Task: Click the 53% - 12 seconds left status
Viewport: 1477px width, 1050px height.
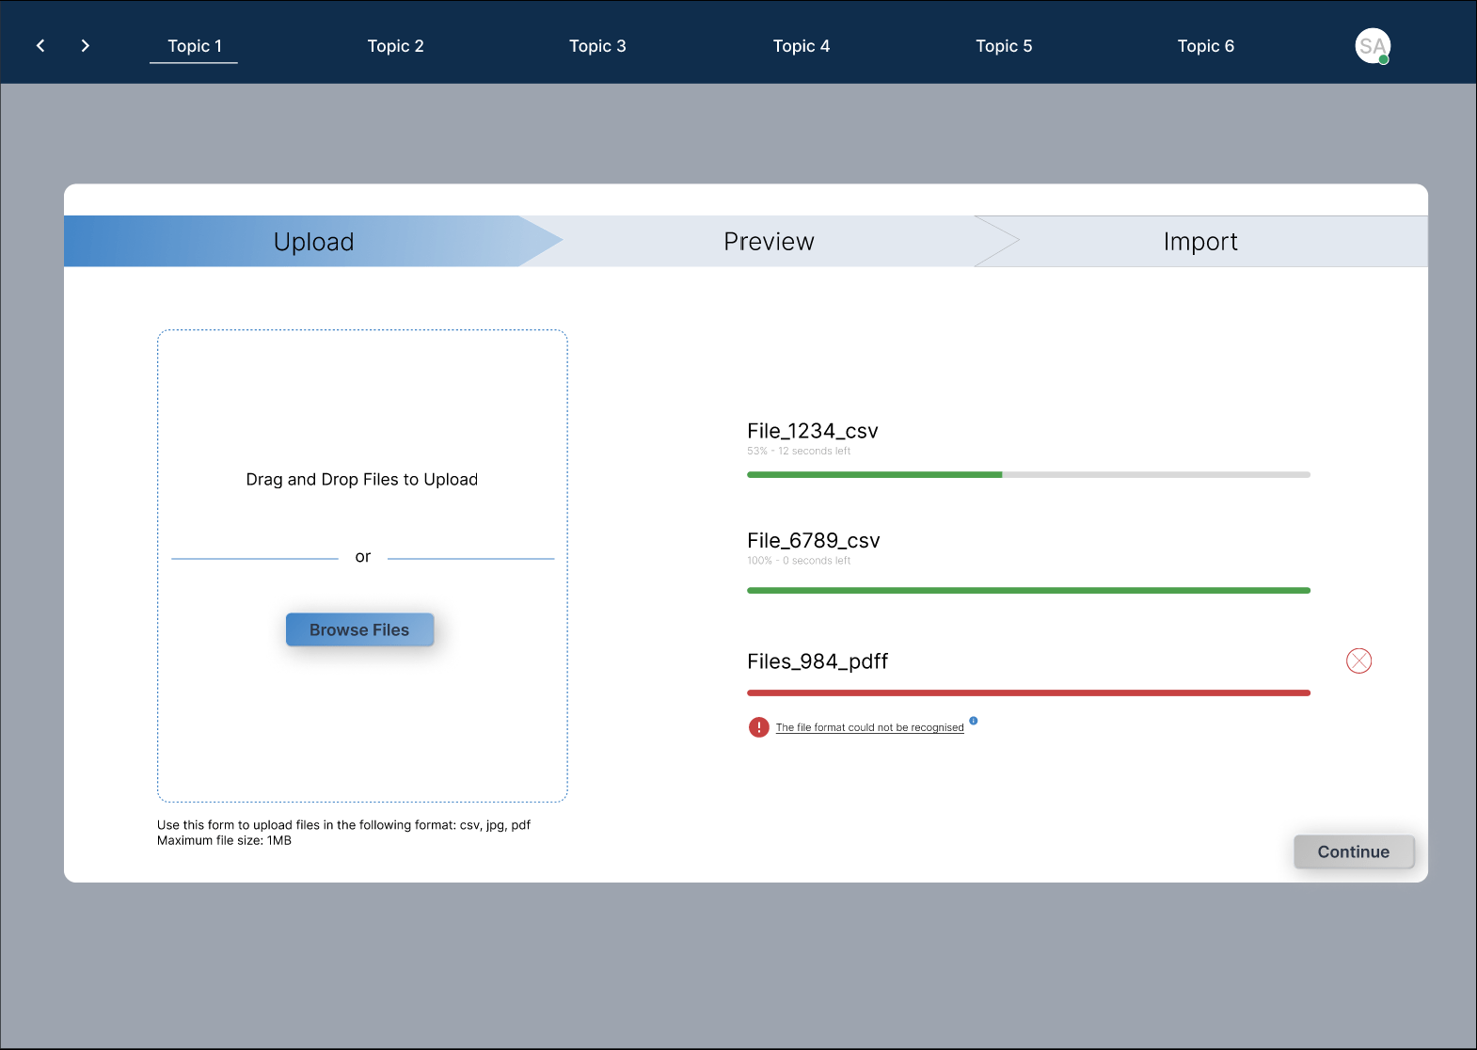Action: (799, 452)
